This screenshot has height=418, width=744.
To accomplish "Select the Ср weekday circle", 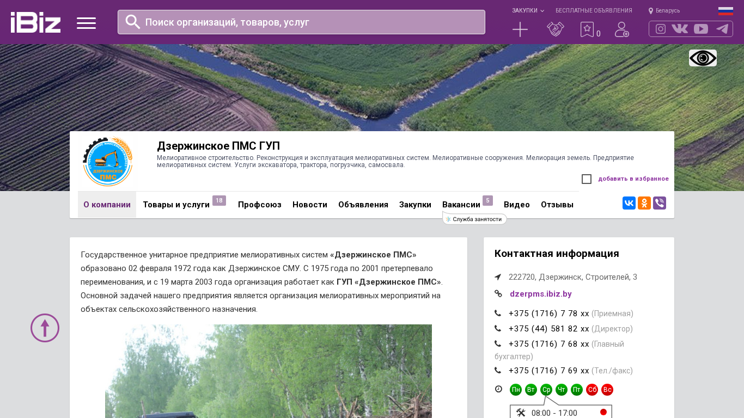I will tap(546, 390).
